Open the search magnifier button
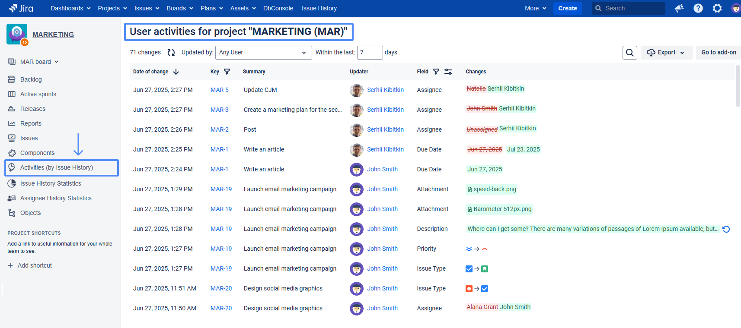The height and width of the screenshot is (328, 741). click(629, 53)
